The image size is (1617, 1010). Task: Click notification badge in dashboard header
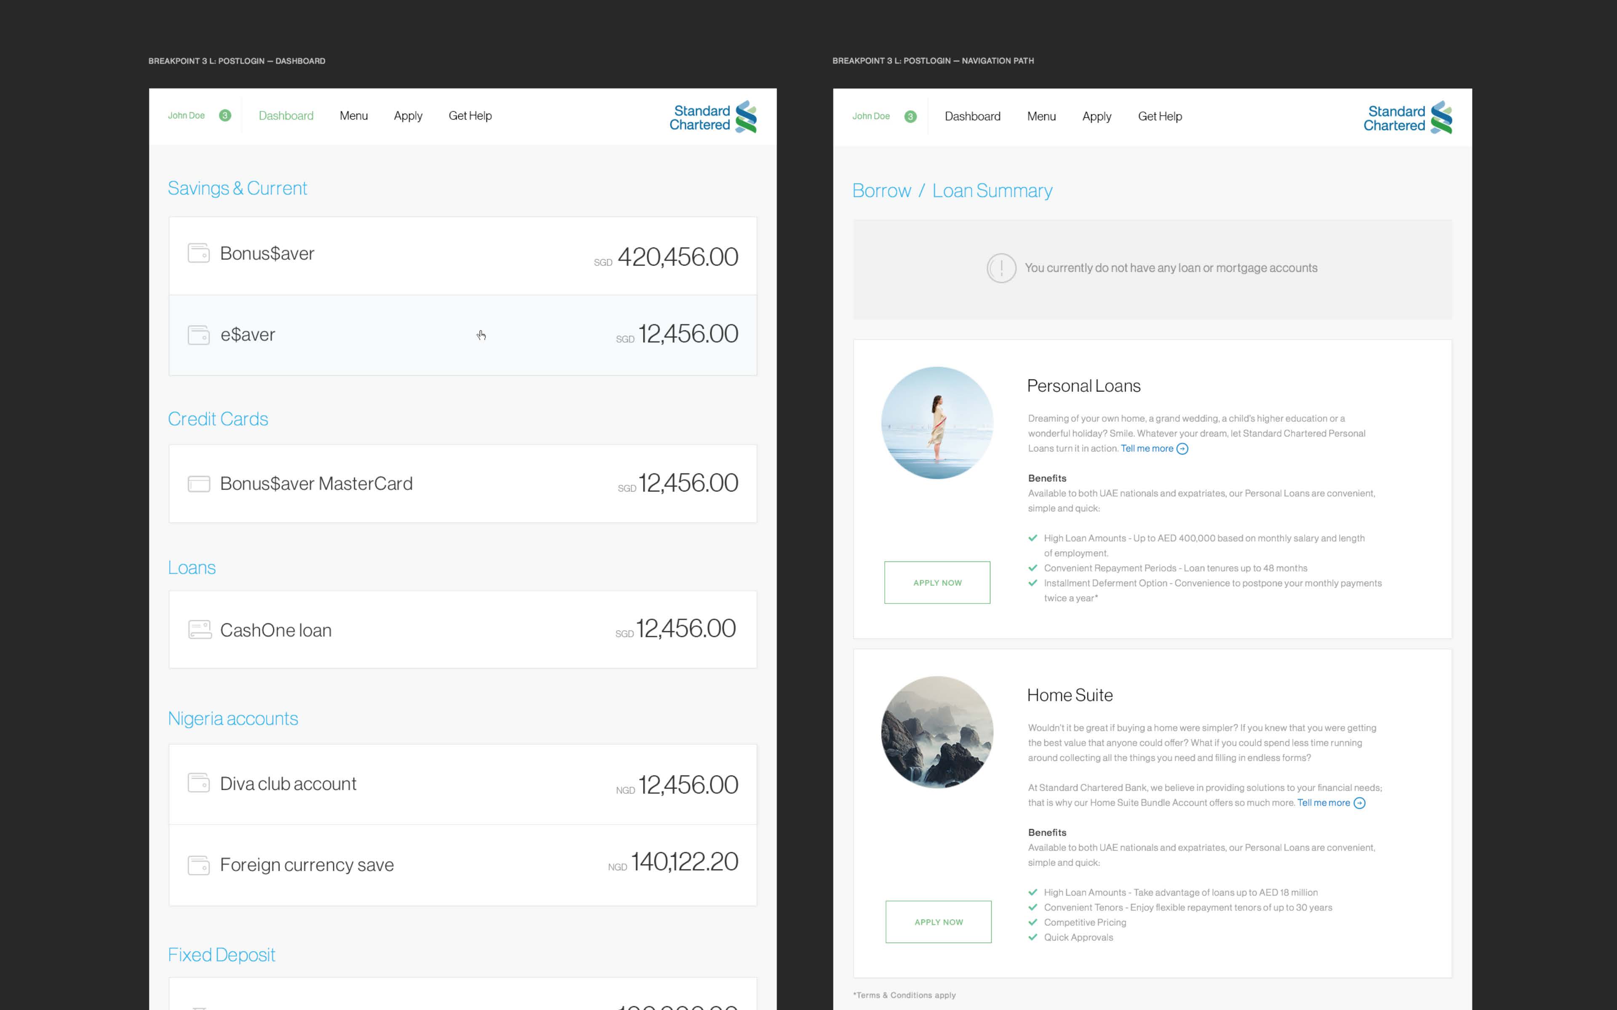coord(225,116)
